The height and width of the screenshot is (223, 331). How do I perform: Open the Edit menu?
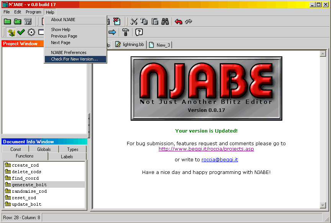pyautogui.click(x=18, y=12)
